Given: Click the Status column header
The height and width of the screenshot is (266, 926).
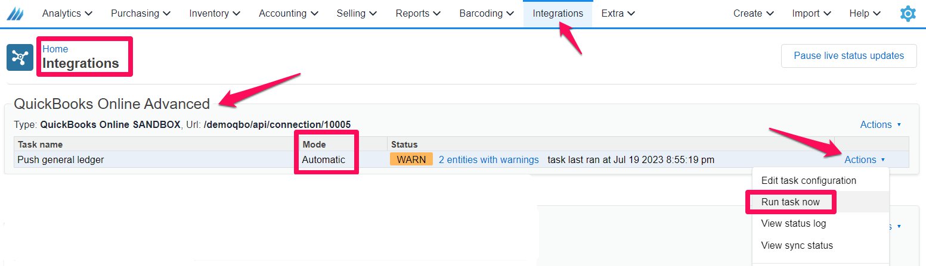Looking at the screenshot, I should click(404, 144).
